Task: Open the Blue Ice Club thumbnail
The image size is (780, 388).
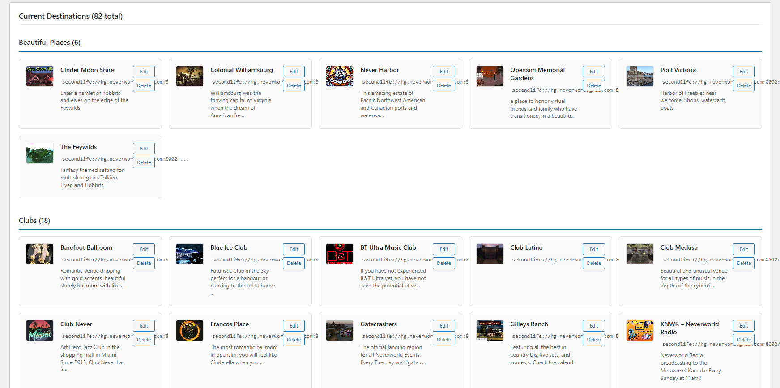Action: pyautogui.click(x=190, y=254)
